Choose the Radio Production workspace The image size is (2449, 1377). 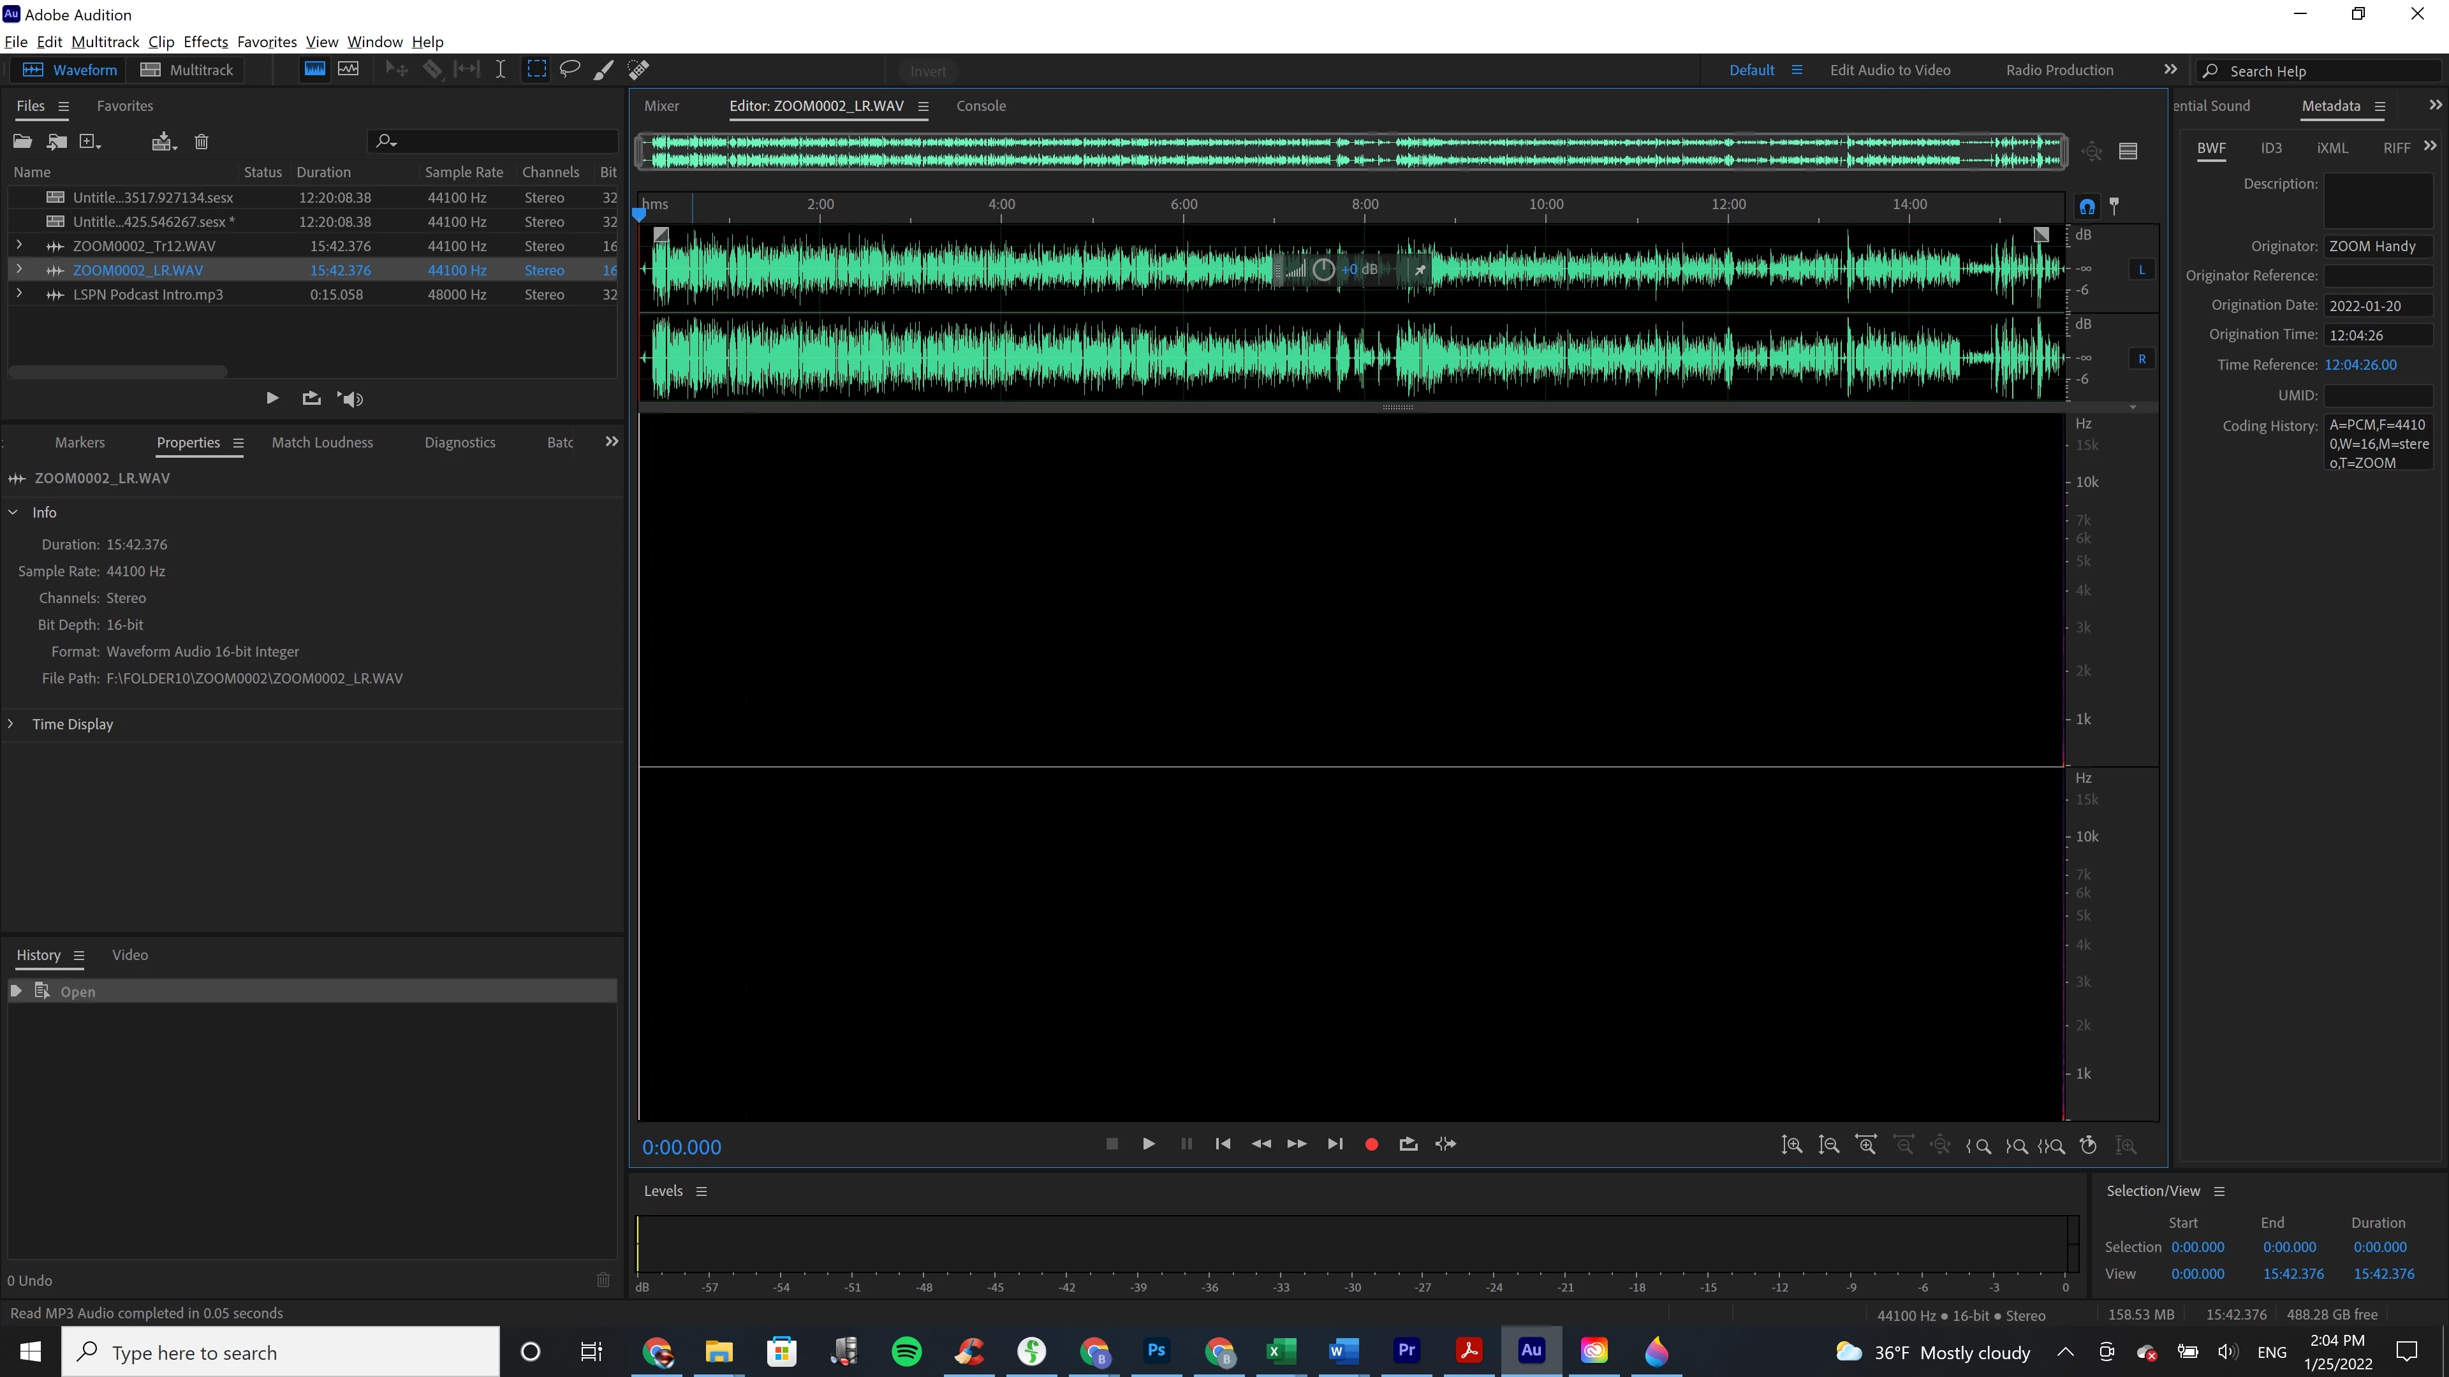pos(2059,70)
